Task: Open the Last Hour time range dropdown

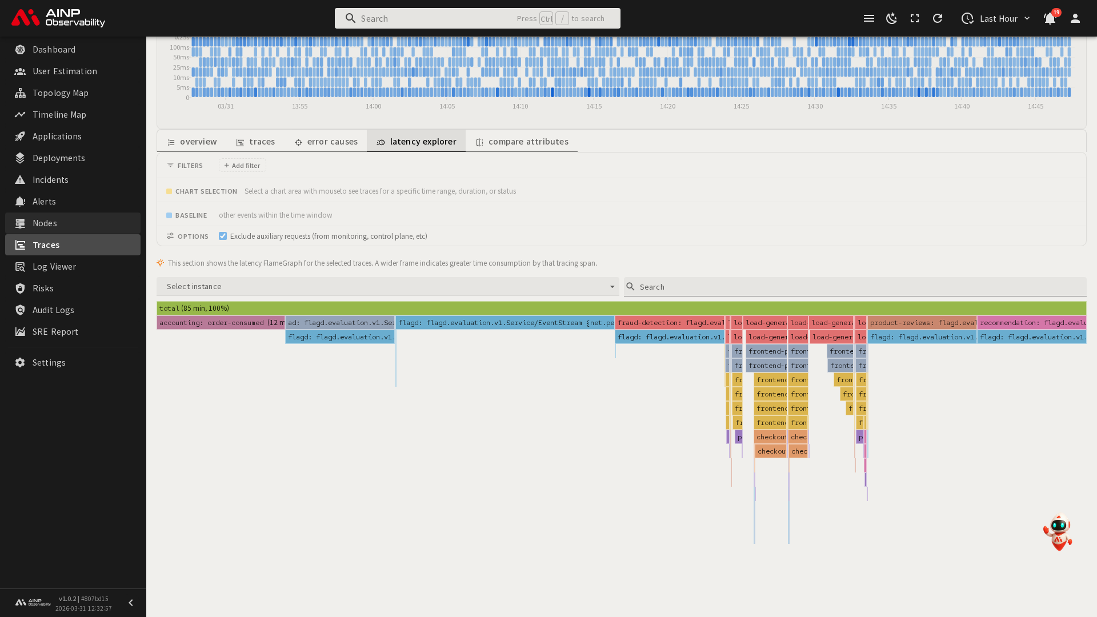Action: pyautogui.click(x=997, y=18)
